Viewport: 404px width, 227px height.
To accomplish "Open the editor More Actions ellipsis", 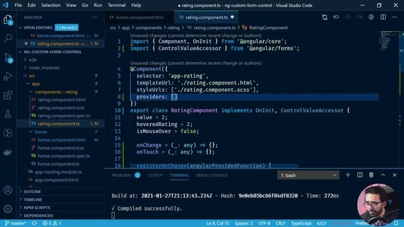I will click(395, 17).
